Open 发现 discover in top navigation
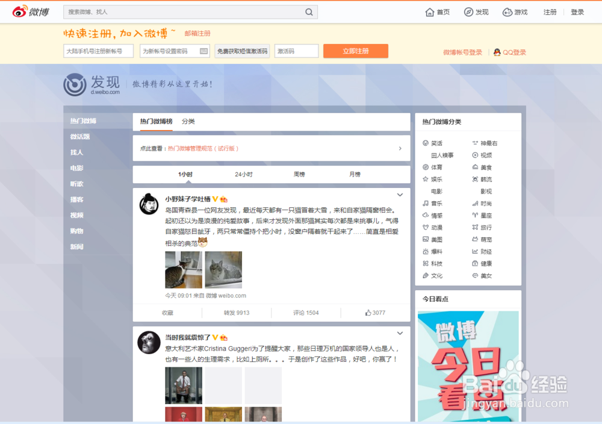Viewport: 602px width, 424px height. pos(476,12)
